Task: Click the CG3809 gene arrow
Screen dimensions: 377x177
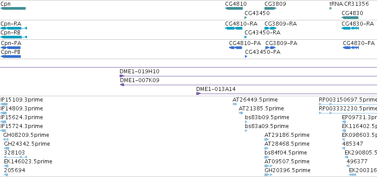Action: 271,8
